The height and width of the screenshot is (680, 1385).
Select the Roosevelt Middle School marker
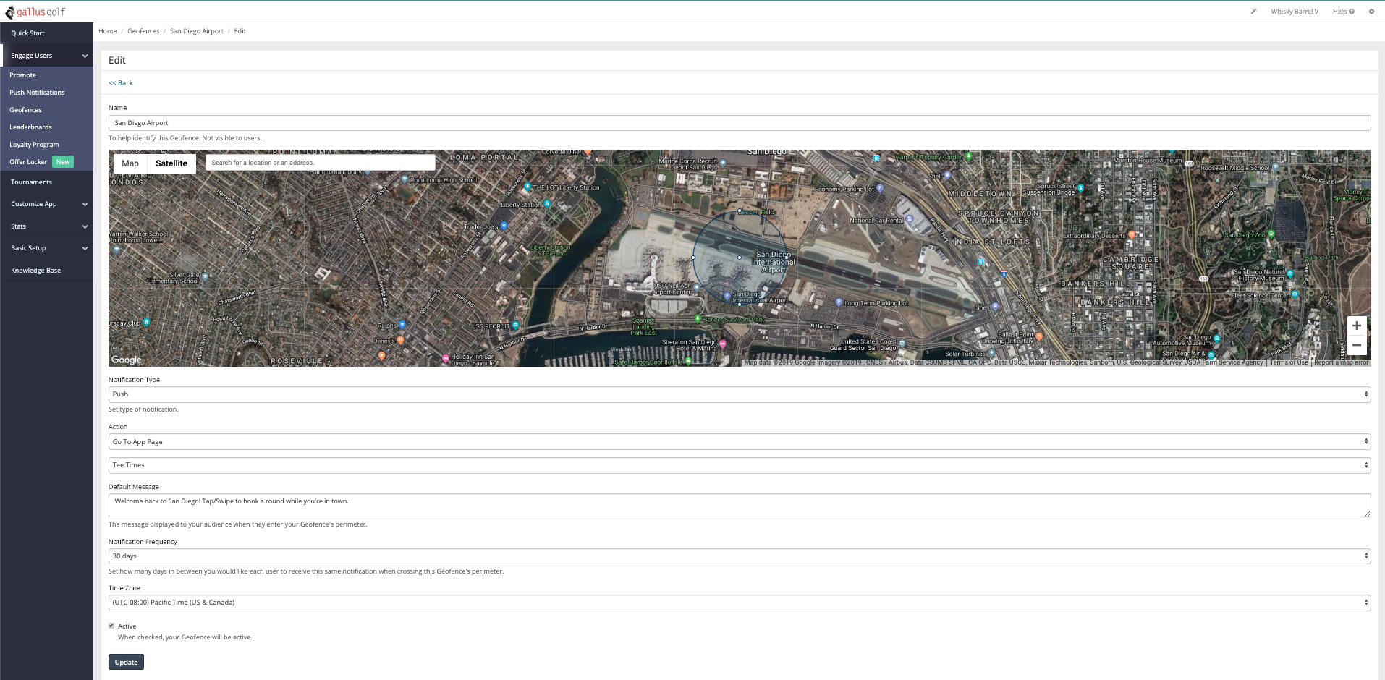click(1275, 167)
